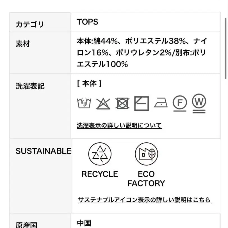This screenshot has width=228, height=228.
Task: Click the カテゴリ row label
Action: click(30, 24)
